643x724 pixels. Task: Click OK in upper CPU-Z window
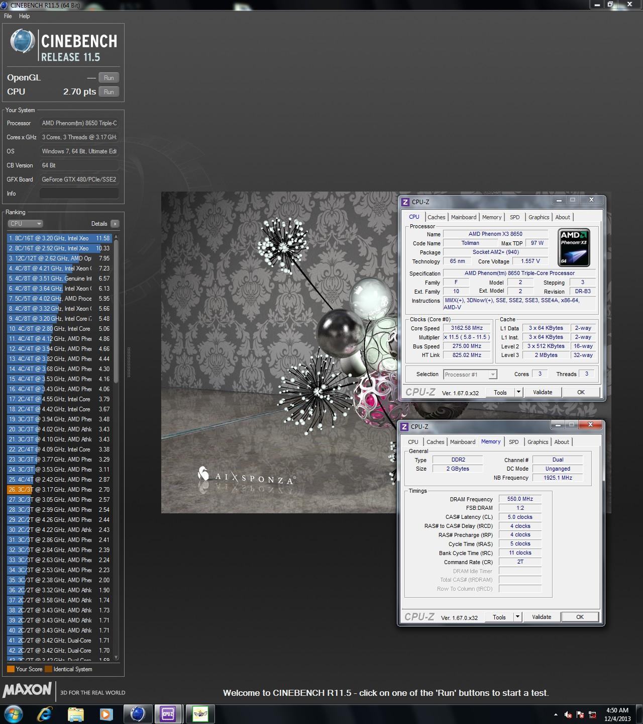[x=581, y=393]
